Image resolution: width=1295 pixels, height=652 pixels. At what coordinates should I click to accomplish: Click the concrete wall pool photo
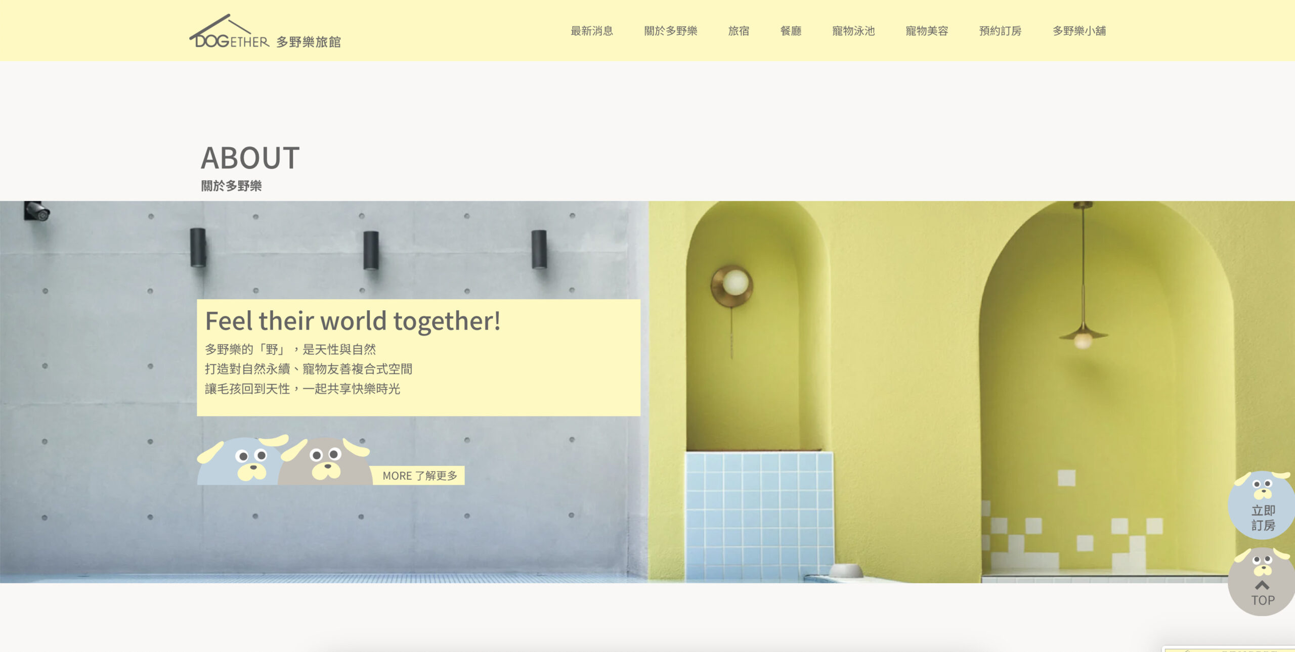pyautogui.click(x=324, y=392)
